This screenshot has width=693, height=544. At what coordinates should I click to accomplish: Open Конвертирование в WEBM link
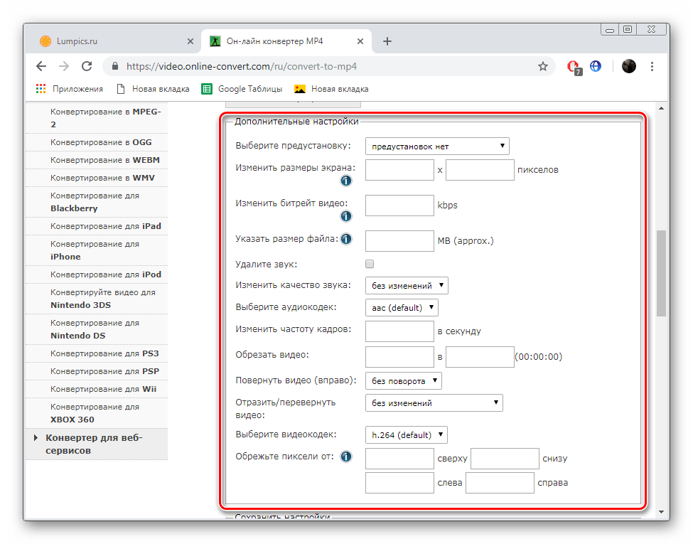point(105,160)
